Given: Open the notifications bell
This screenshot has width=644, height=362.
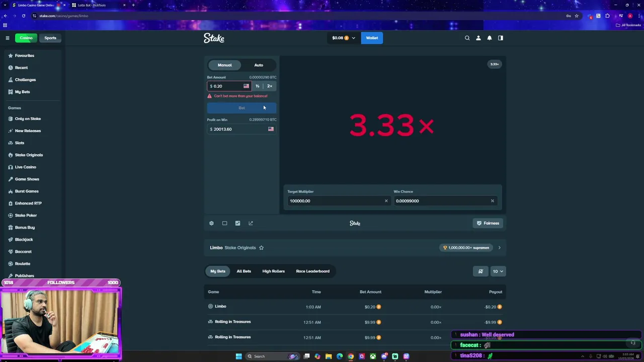Looking at the screenshot, I should coord(489,38).
